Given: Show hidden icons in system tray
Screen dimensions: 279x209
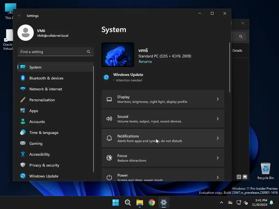Looking at the screenshot, I should 222,202.
